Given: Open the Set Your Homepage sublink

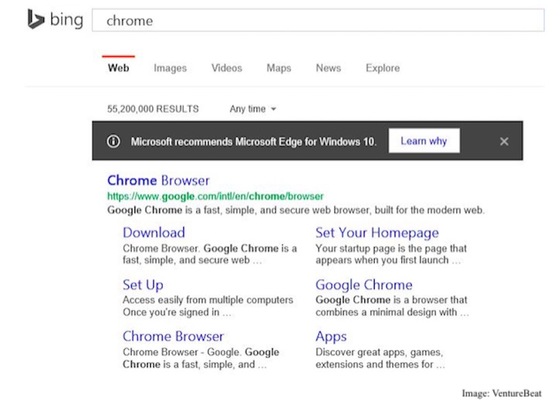Looking at the screenshot, I should click(x=377, y=233).
